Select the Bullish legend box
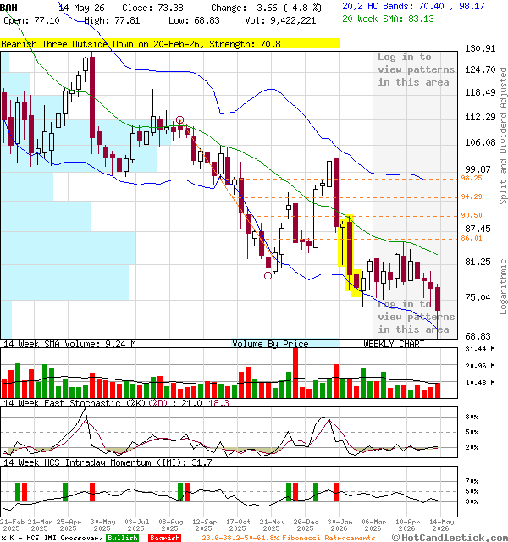508x542 pixels. (x=122, y=538)
